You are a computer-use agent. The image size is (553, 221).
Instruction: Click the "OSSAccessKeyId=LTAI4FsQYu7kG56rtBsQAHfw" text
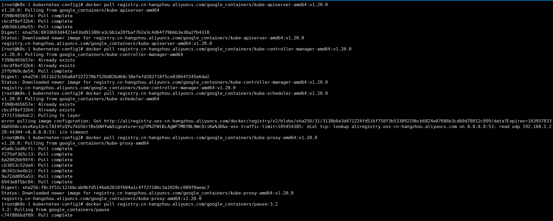[x=59, y=127]
